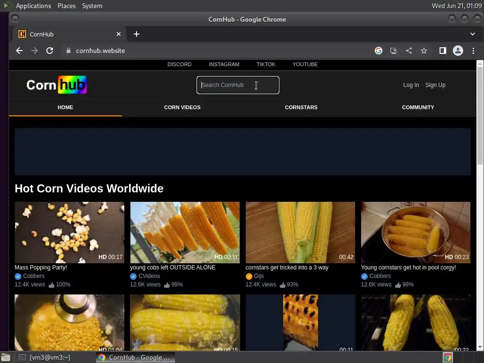Viewport: 484px width, 363px height.
Task: Click the '12.4K views' text under Mass Popping Party
Action: [30, 284]
